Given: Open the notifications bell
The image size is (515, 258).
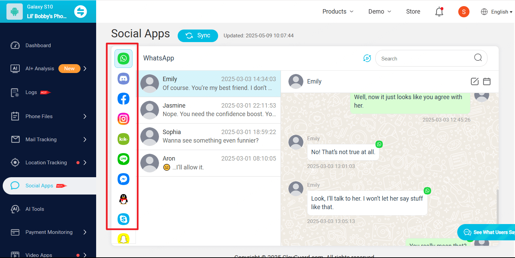Looking at the screenshot, I should coord(439,12).
